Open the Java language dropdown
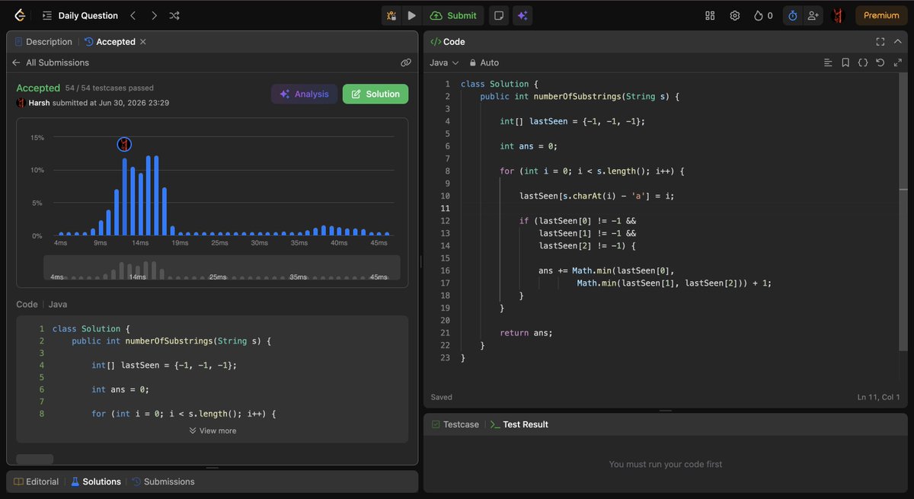Screen dimensions: 914x499 (444, 62)
